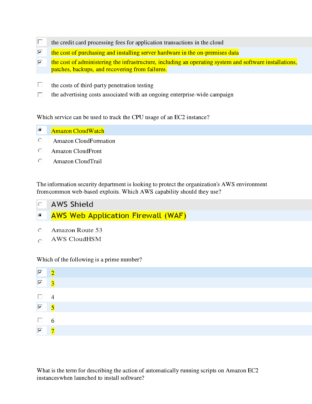Screen dimensions: 312x404
Task: Check the number 4 checkbox
Action: pyautogui.click(x=40, y=297)
